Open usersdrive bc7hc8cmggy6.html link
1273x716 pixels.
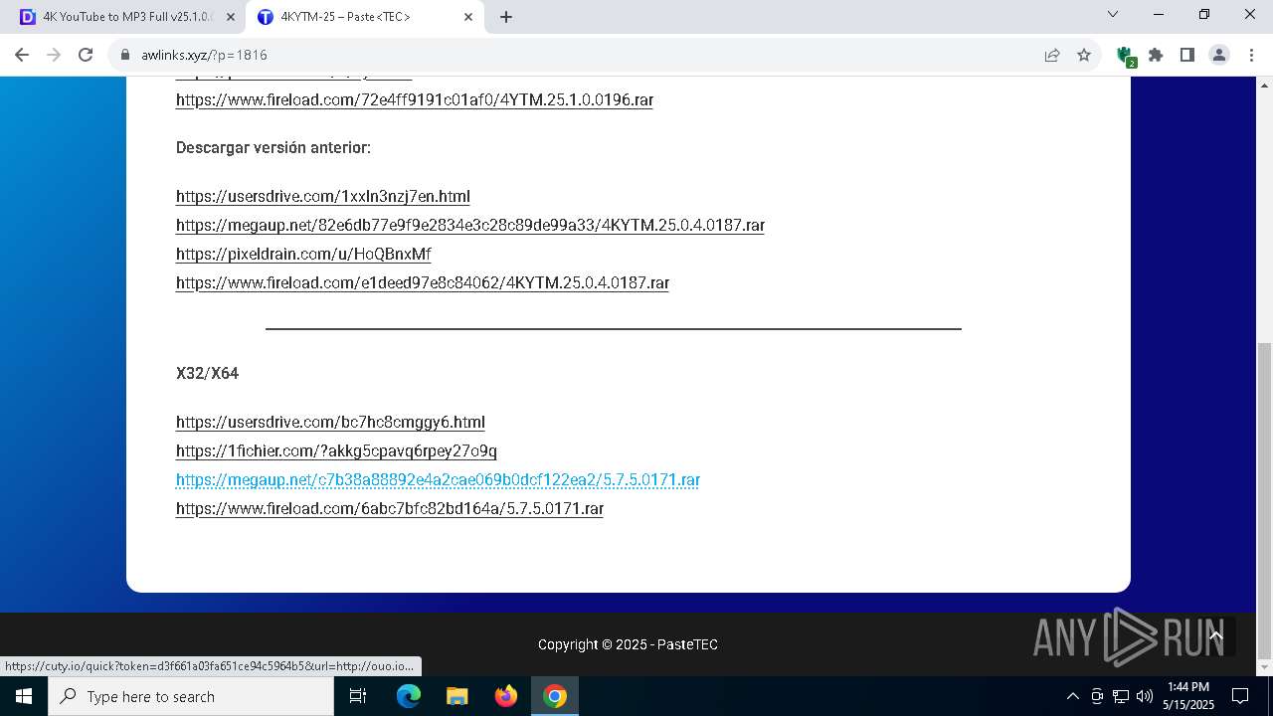click(330, 422)
